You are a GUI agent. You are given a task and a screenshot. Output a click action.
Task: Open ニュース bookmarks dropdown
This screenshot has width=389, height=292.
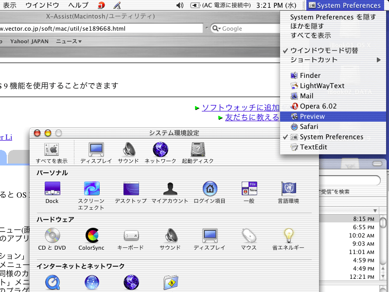pyautogui.click(x=69, y=41)
